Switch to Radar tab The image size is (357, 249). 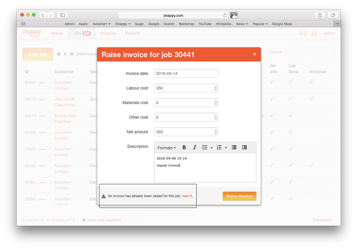57,33
